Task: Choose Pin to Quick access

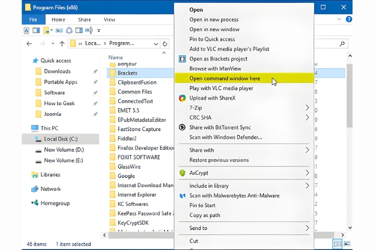Action: click(x=244, y=39)
